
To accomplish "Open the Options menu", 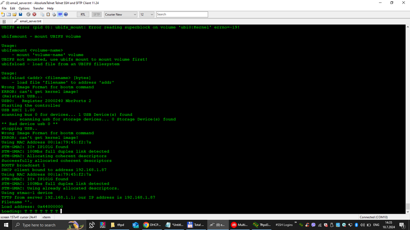I will [24, 8].
